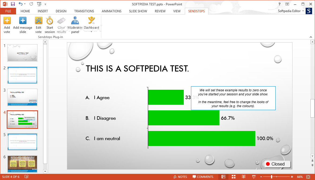315x180 pixels.
Task: Click the spell check status icon
Action: [26, 177]
